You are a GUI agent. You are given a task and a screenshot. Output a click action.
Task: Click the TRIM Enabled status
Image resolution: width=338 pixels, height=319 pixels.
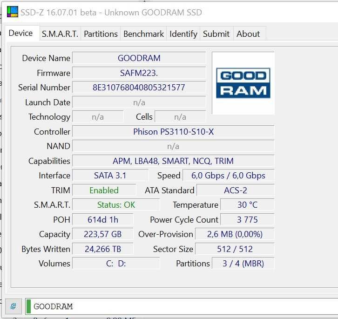point(104,190)
